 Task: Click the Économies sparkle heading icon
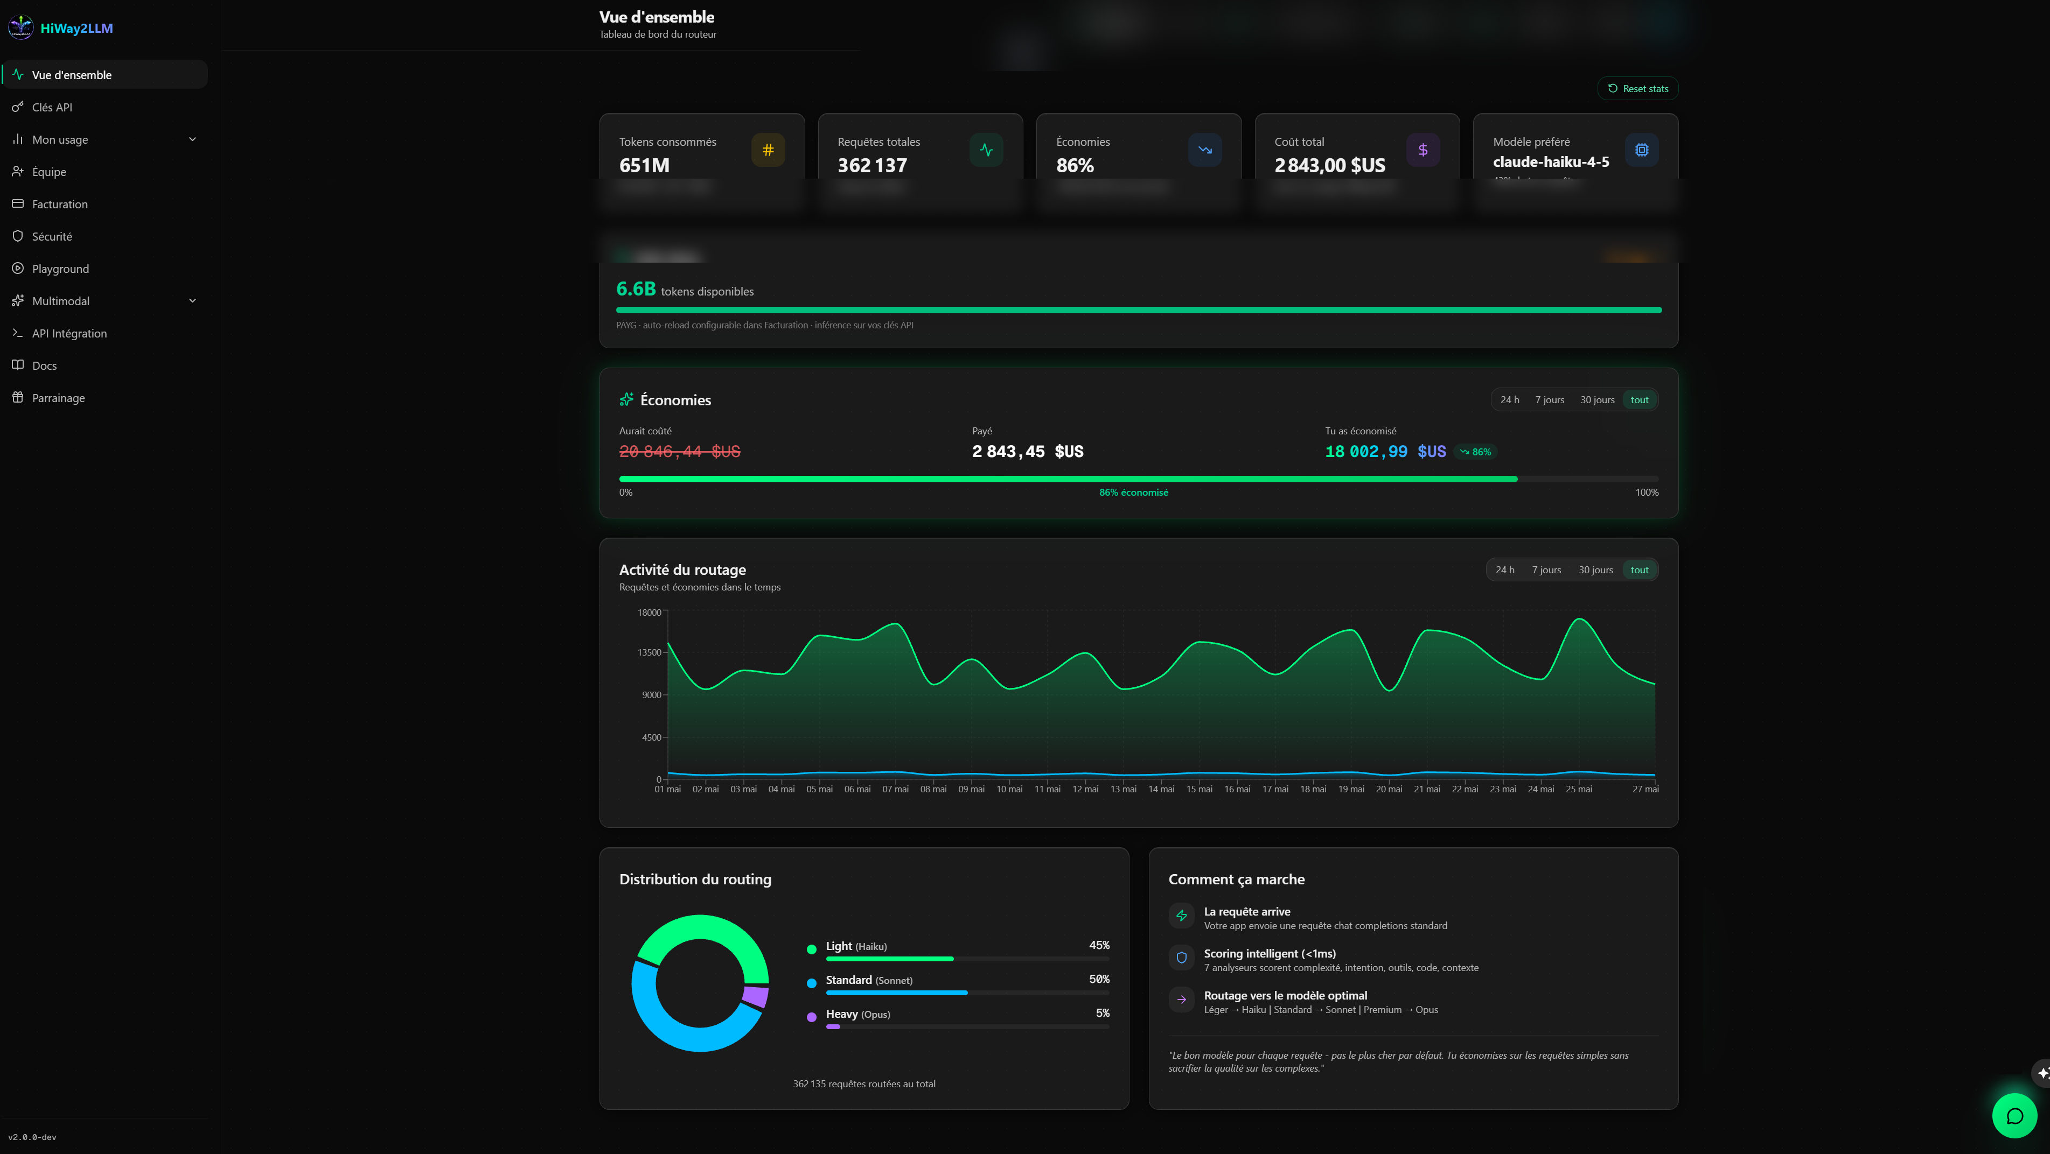[626, 399]
